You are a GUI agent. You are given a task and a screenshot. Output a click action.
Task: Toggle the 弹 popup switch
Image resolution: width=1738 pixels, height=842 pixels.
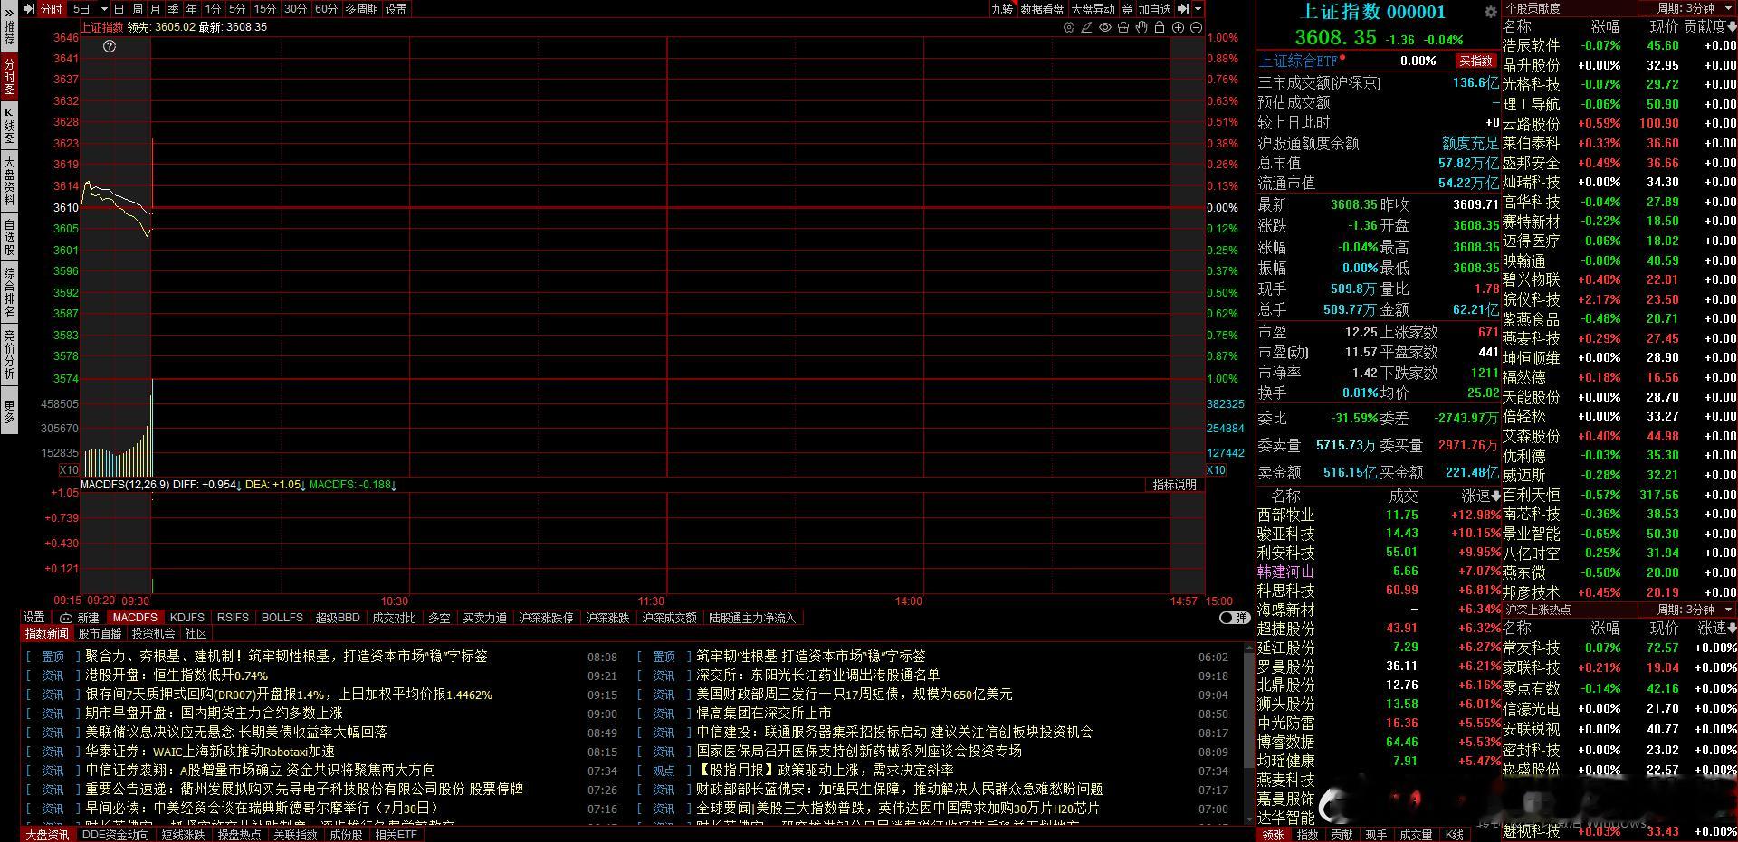coord(1235,618)
